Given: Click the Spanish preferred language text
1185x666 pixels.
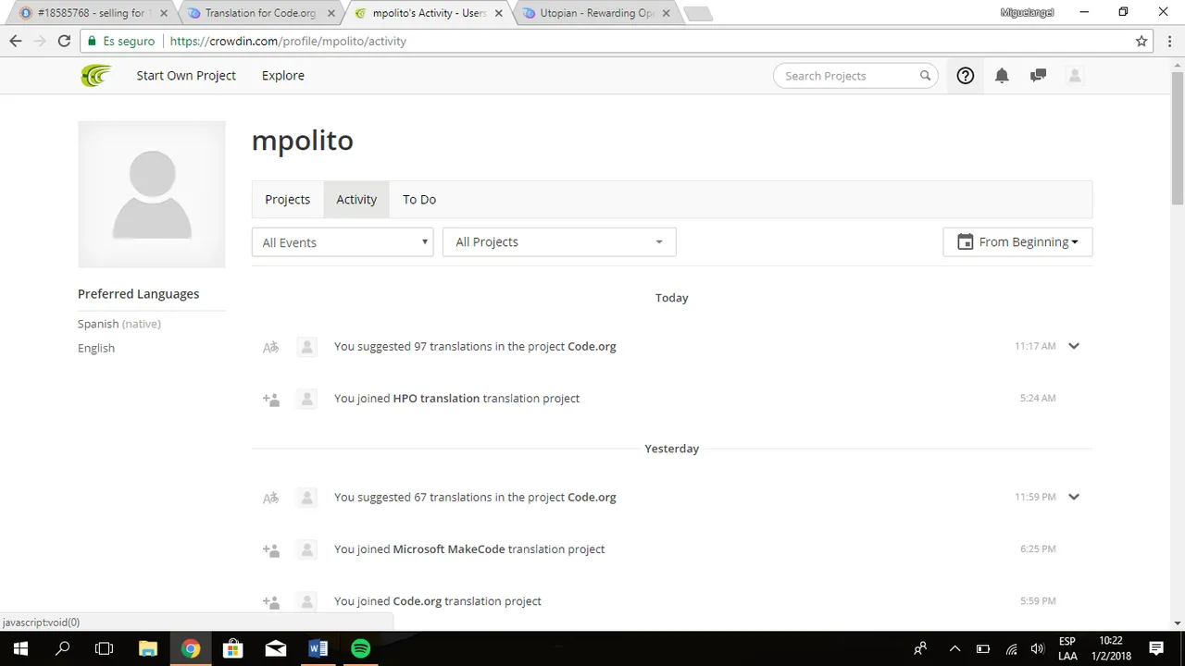Looking at the screenshot, I should tap(98, 324).
